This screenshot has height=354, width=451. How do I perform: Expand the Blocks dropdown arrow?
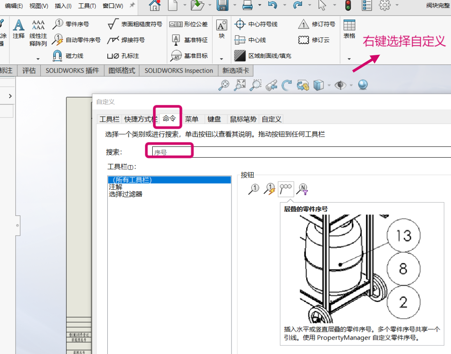tap(222, 59)
